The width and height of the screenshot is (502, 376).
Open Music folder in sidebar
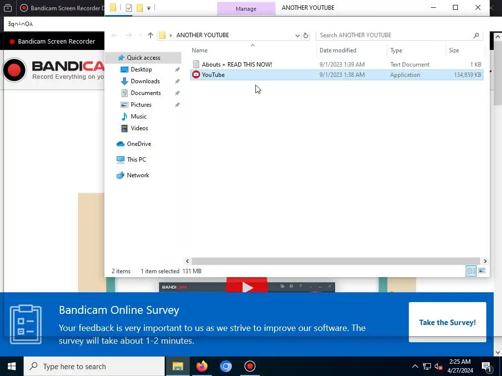click(138, 117)
